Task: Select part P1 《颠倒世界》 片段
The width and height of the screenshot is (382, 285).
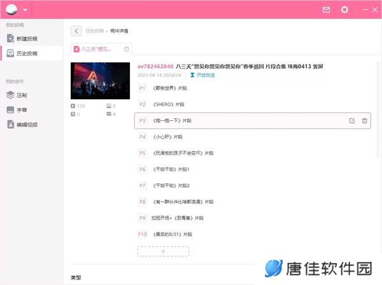Action: (252, 88)
